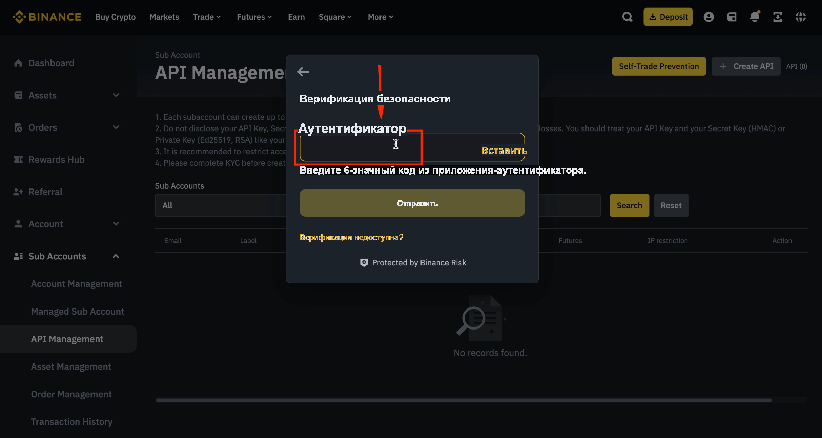Open the Futures dropdown menu
This screenshot has height=438, width=822.
click(254, 17)
